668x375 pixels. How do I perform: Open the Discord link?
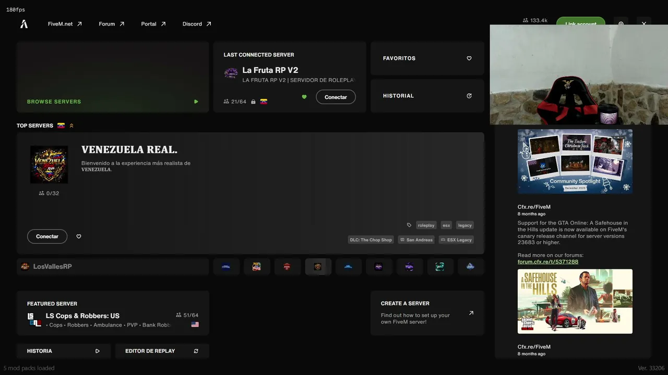click(x=197, y=24)
